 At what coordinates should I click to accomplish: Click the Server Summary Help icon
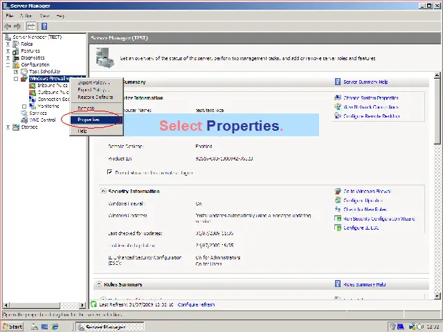tap(338, 82)
